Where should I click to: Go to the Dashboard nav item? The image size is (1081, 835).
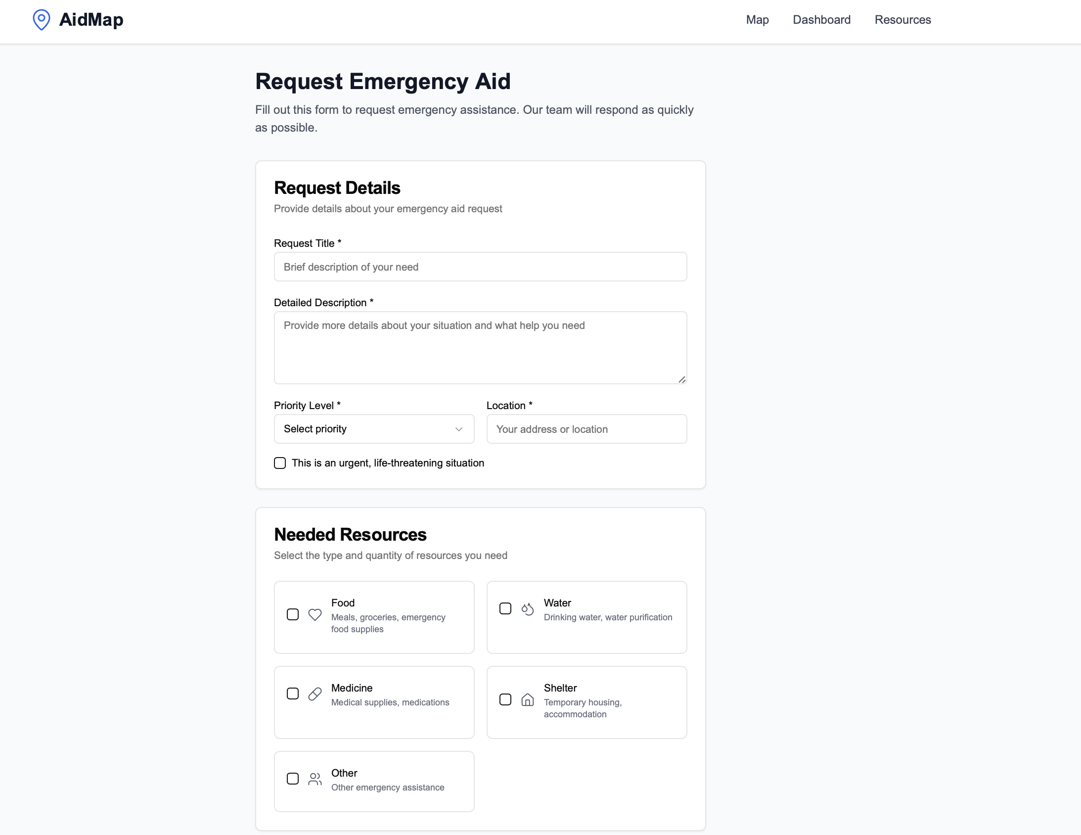(x=821, y=20)
